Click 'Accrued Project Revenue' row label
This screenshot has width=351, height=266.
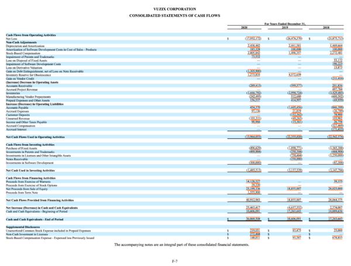click(22, 90)
